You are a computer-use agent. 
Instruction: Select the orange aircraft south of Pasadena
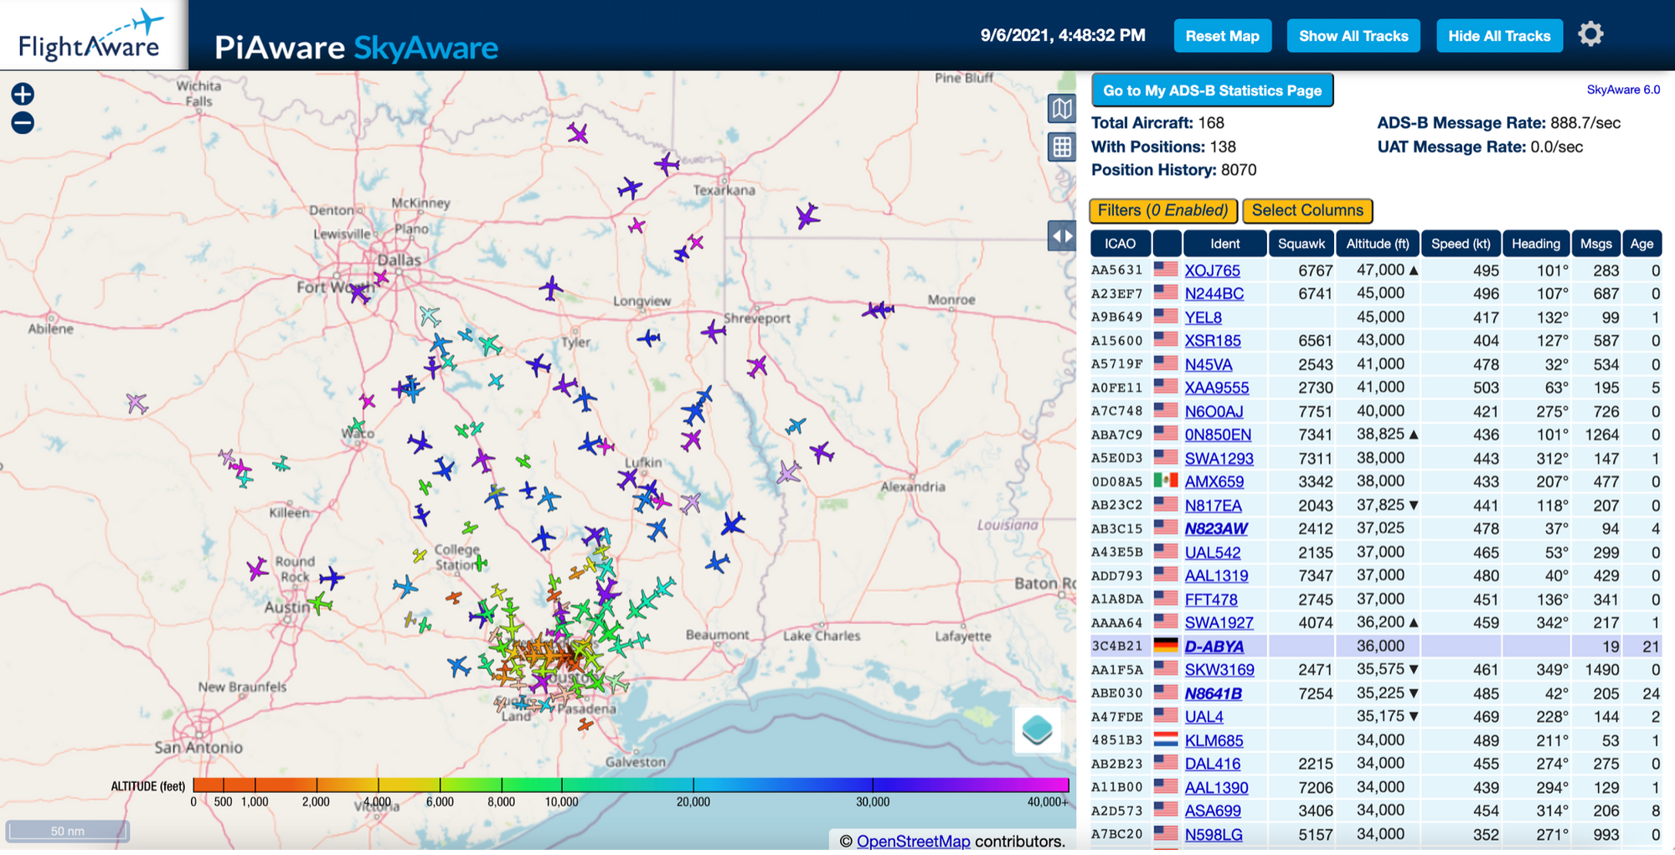585,724
